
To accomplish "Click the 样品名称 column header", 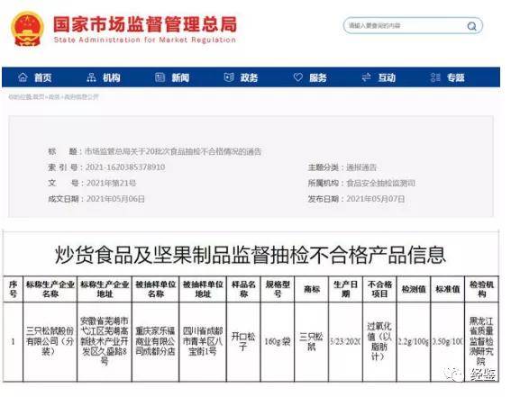I will [x=243, y=289].
